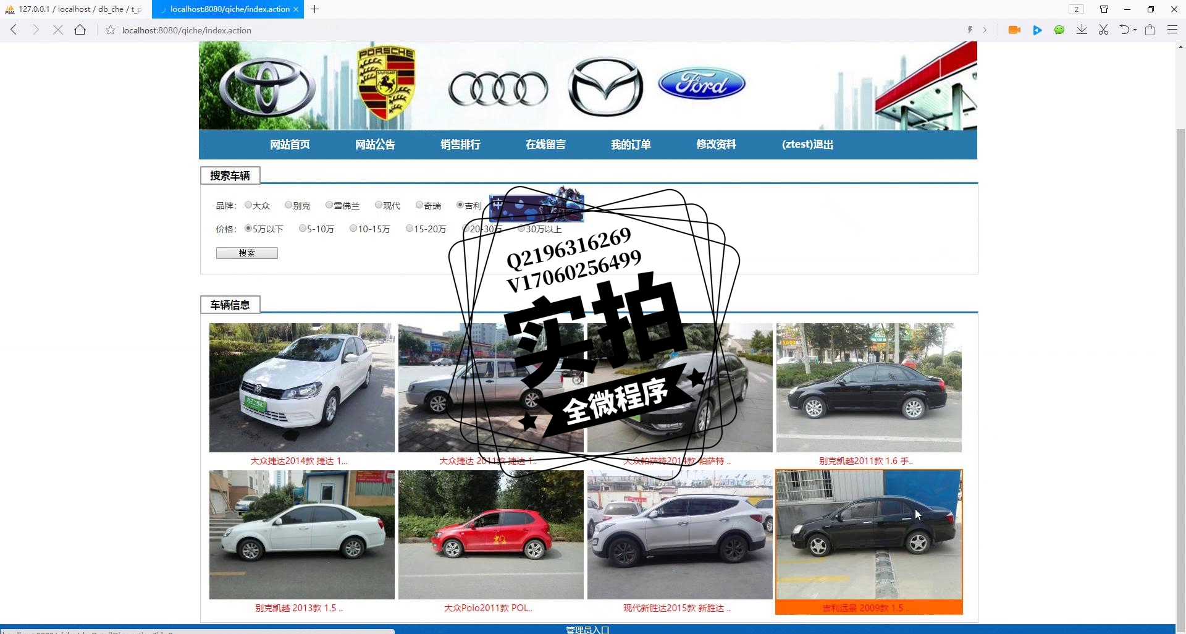
Task: Expand the undo icon dropdown arrow
Action: [x=1135, y=30]
